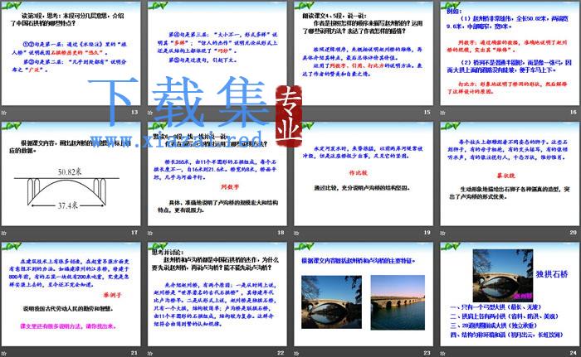This screenshot has width=581, height=357.
Task: Click the animation star icon under slide 20
Action: 442,233
